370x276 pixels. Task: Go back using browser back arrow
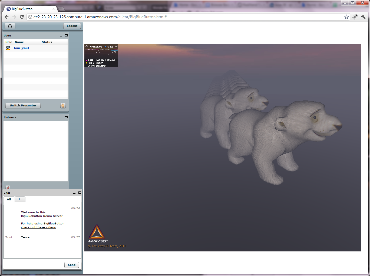[7, 17]
